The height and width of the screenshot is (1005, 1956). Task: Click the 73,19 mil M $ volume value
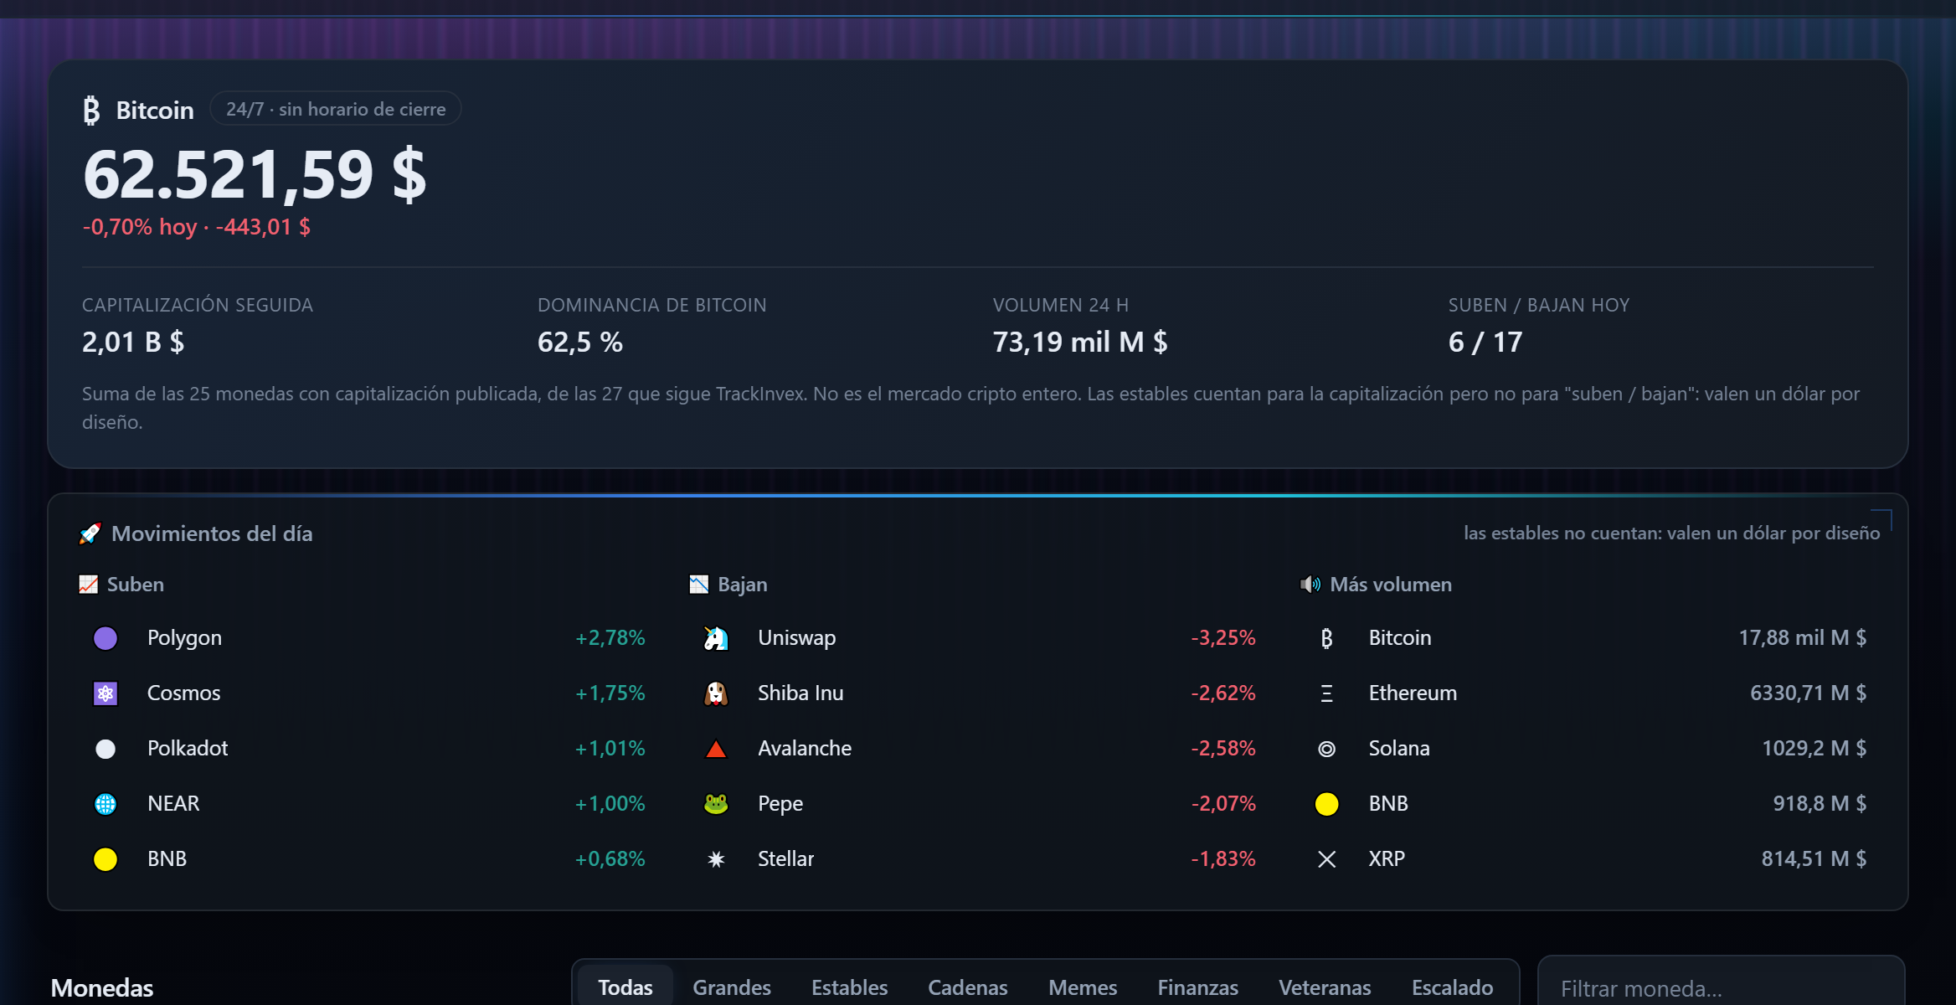[1080, 342]
